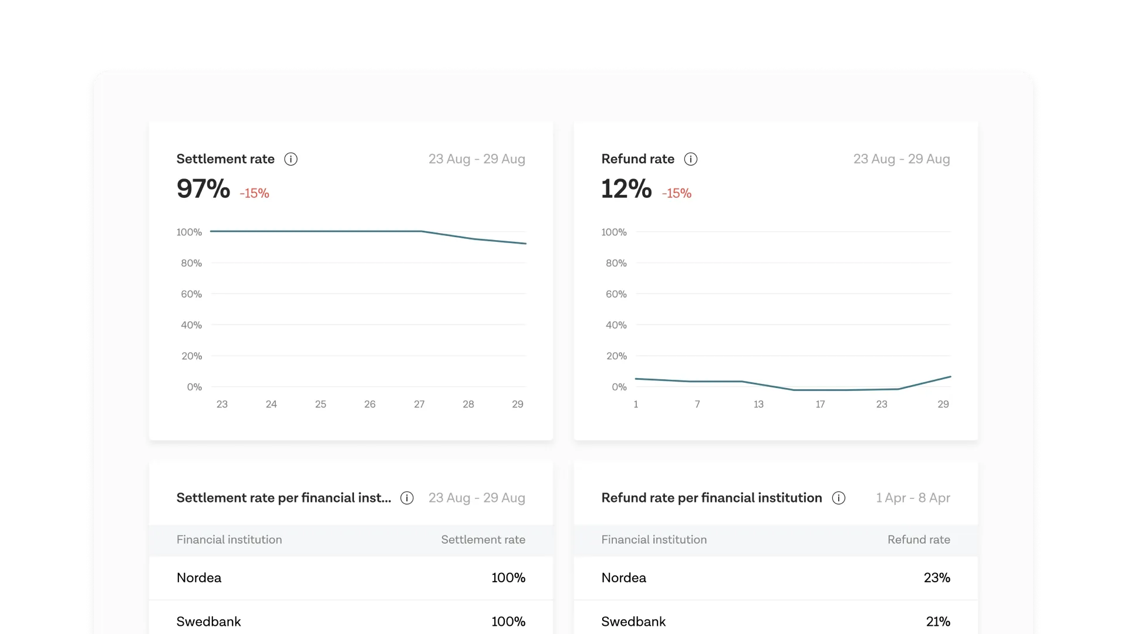Open Settlement rate date range 23 Aug - 29 Aug
The height and width of the screenshot is (634, 1127).
tap(477, 159)
